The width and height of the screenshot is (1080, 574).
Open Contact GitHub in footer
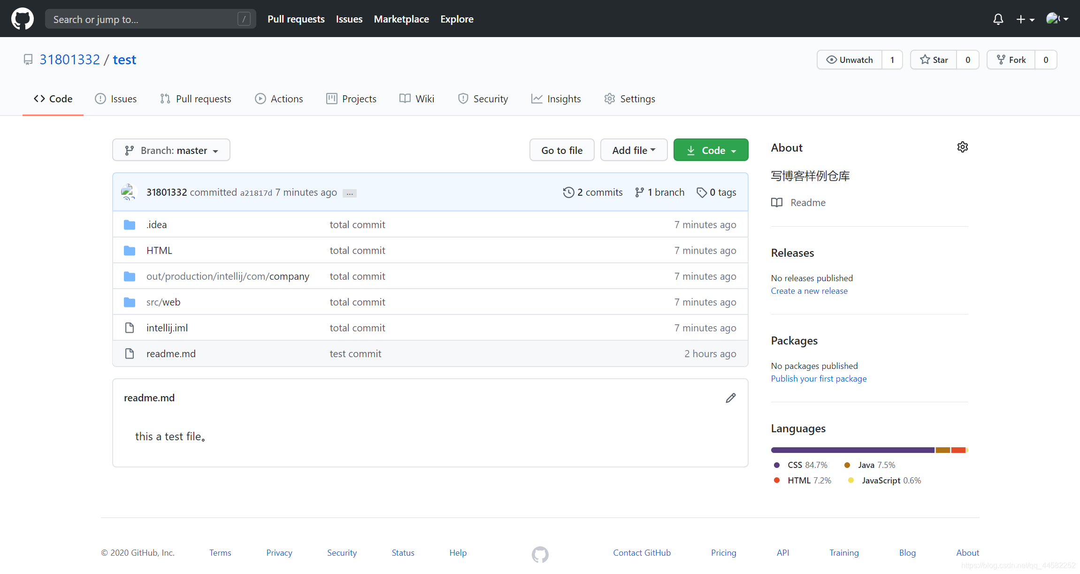coord(642,553)
